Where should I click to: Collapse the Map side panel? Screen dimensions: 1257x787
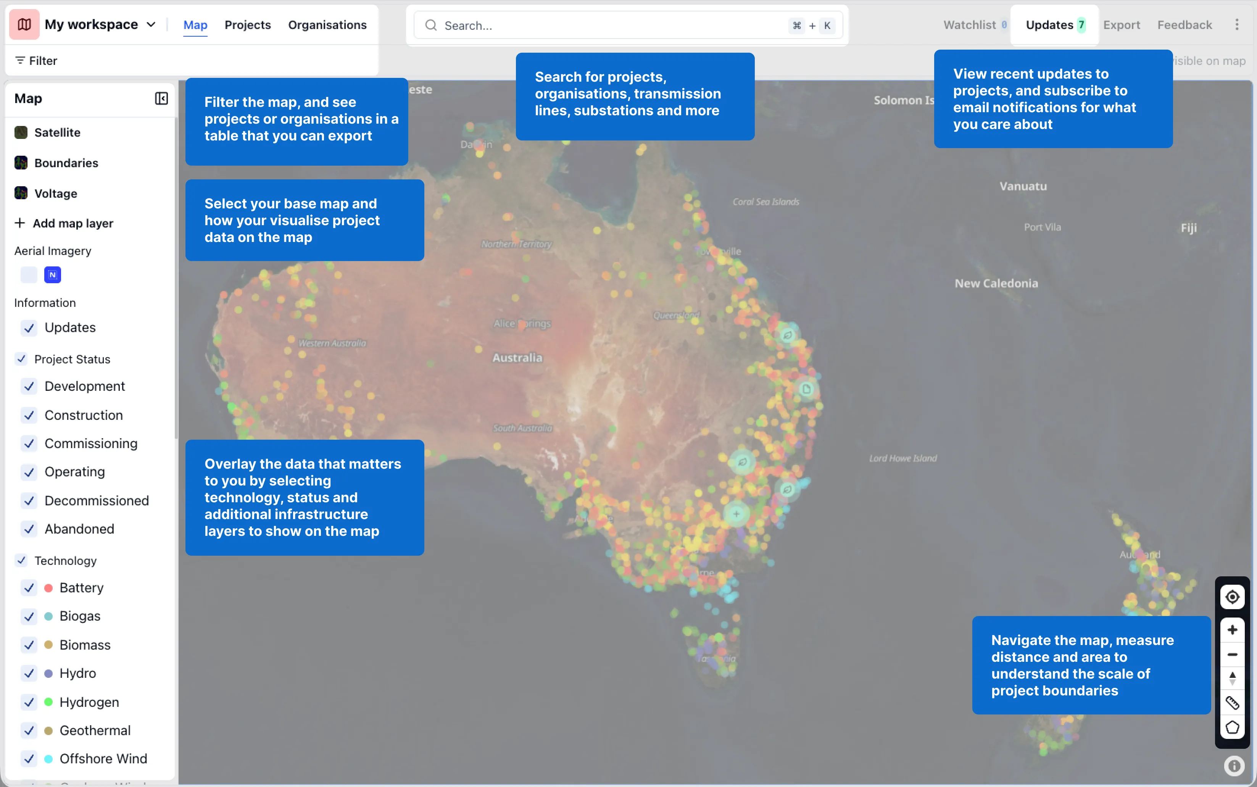pyautogui.click(x=161, y=98)
